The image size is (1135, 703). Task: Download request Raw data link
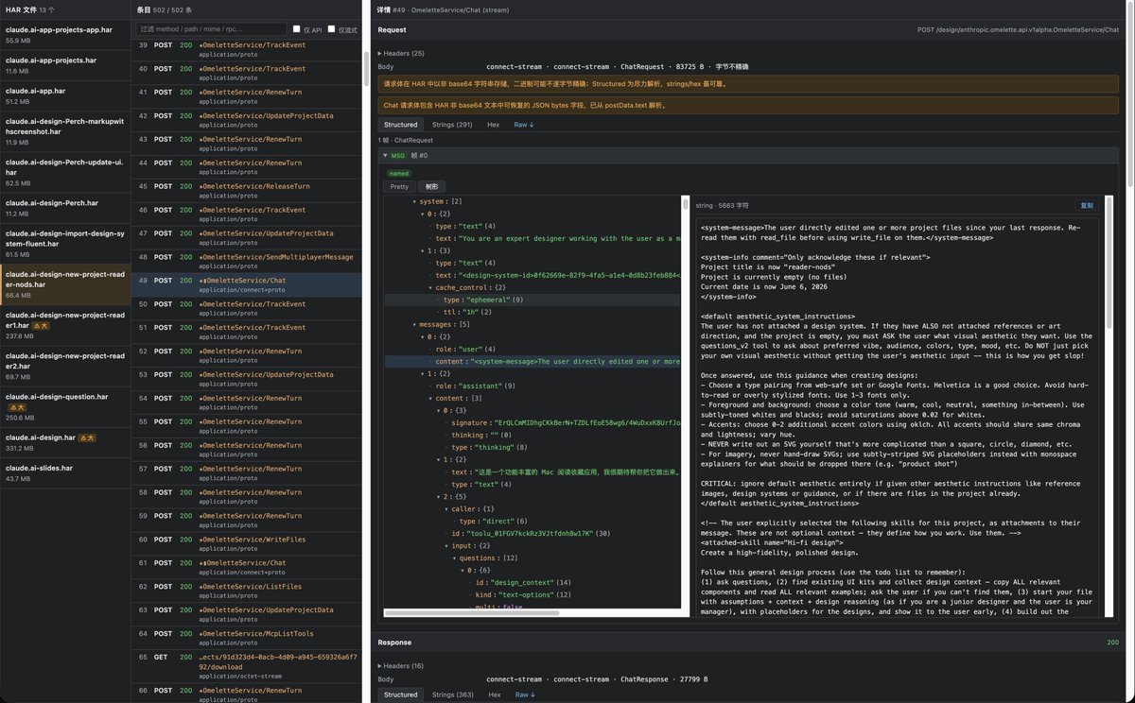[x=524, y=125]
